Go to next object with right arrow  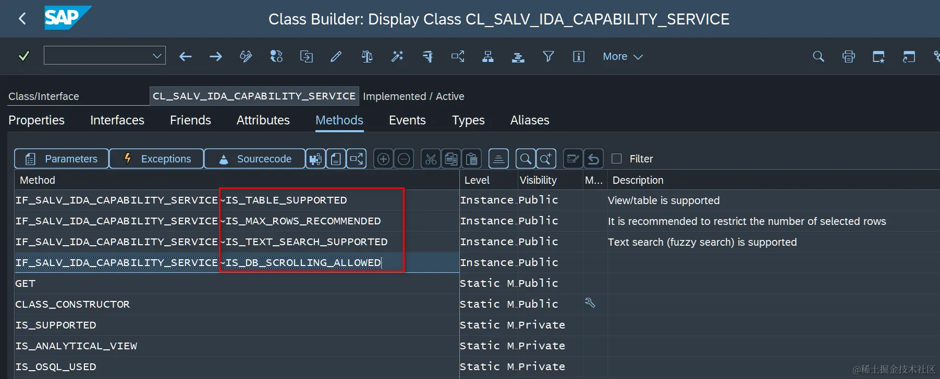coord(216,56)
